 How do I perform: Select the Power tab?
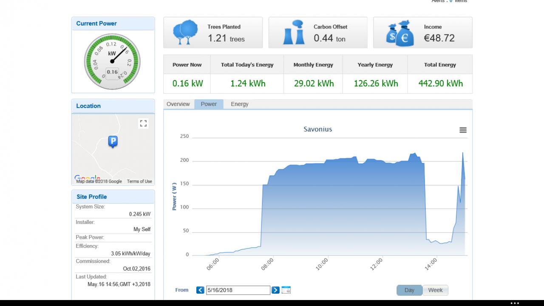click(x=209, y=104)
